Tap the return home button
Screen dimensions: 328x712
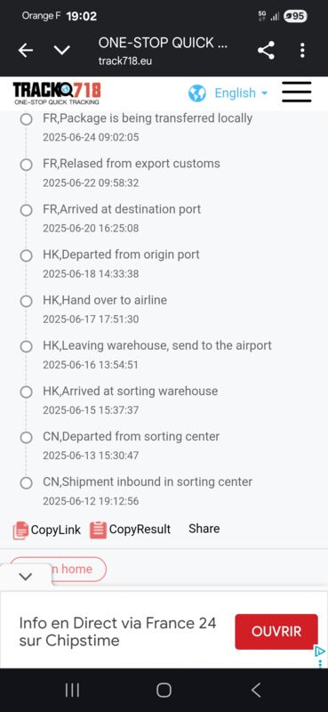point(58,569)
